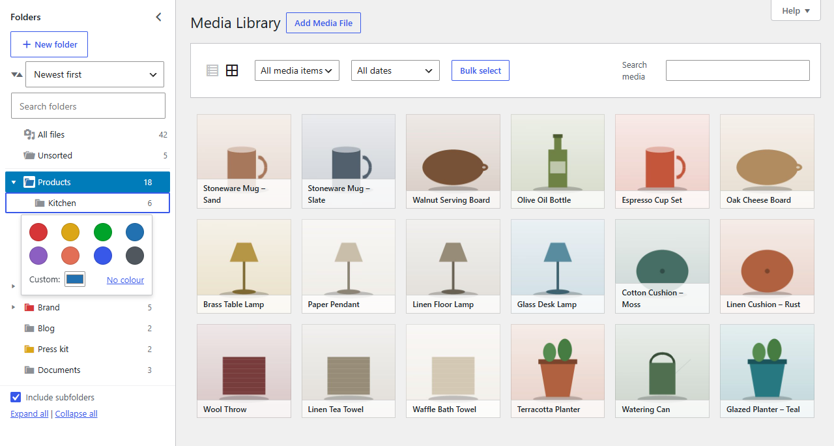The width and height of the screenshot is (834, 446).
Task: Open Wool Throw thumbnail
Action: [244, 371]
